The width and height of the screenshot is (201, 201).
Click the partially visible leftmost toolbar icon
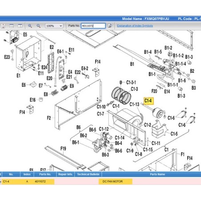(x=3, y=26)
